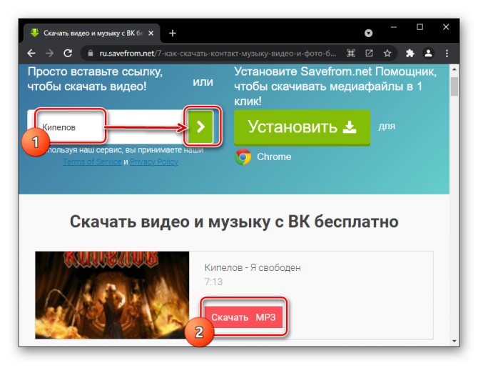478x368 pixels.
Task: Click the savefrom favicon on tab
Action: click(x=34, y=33)
